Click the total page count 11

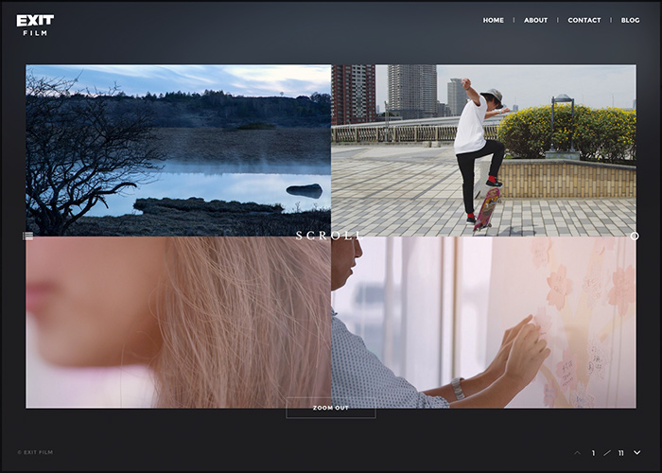point(620,453)
